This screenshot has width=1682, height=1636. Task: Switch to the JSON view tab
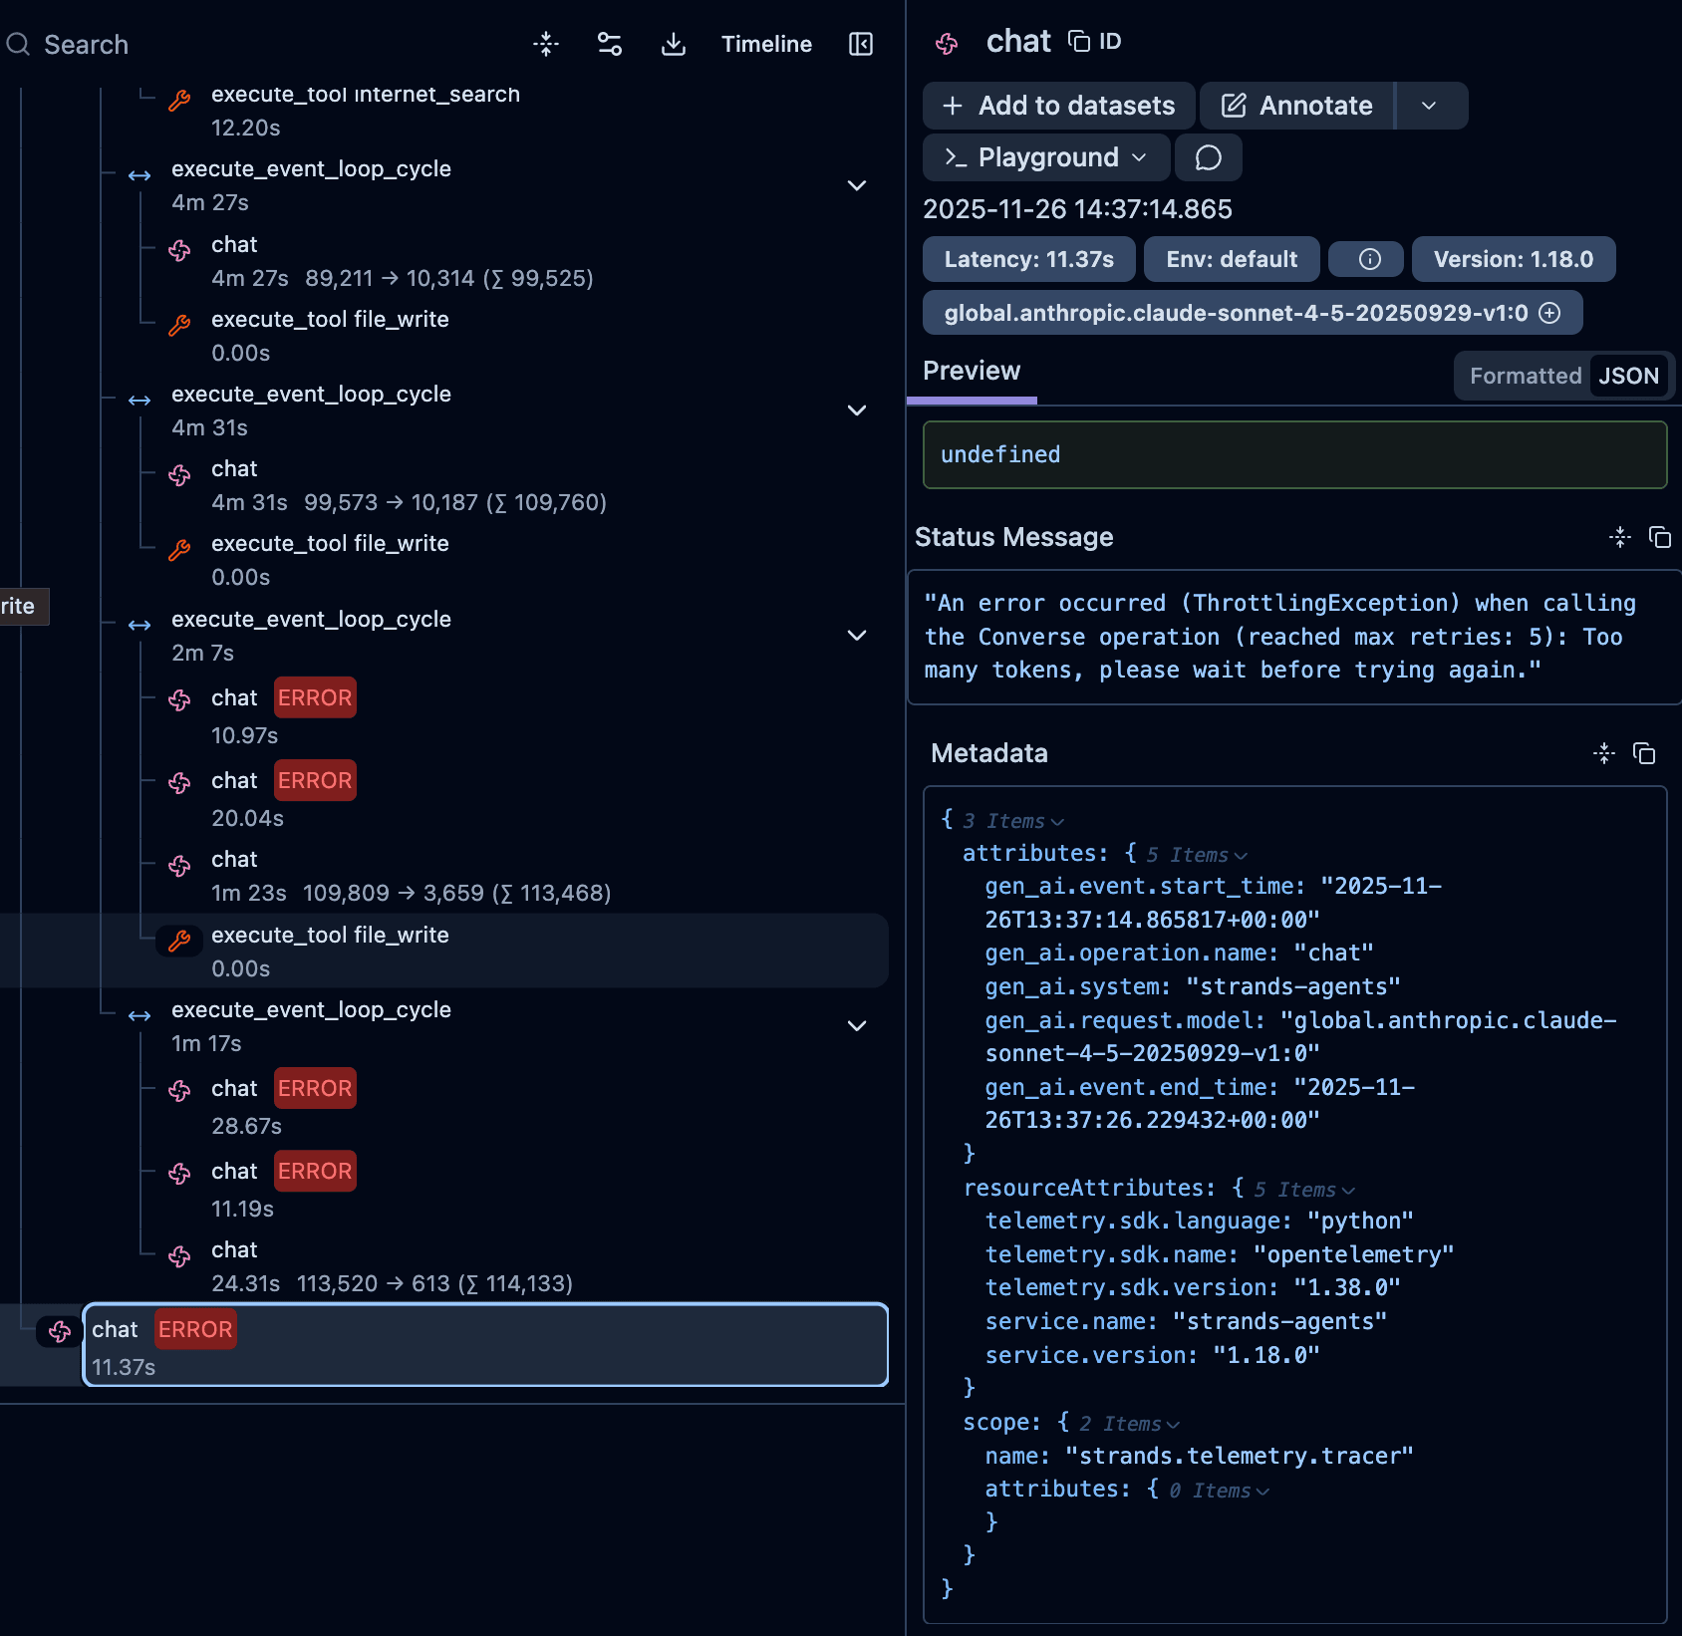[x=1628, y=376]
